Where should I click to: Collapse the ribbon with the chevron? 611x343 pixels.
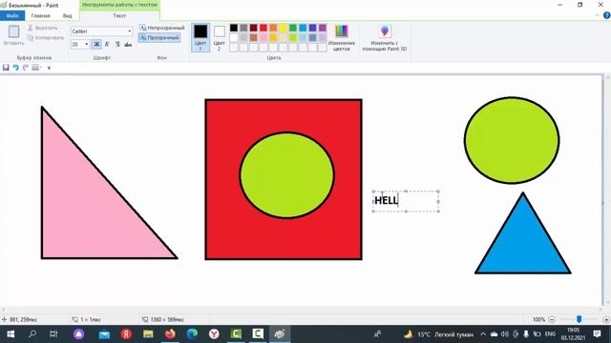coord(598,15)
